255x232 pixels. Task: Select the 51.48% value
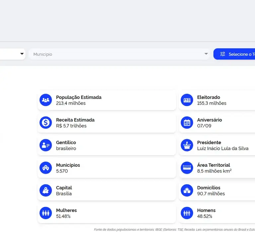[x=63, y=216]
